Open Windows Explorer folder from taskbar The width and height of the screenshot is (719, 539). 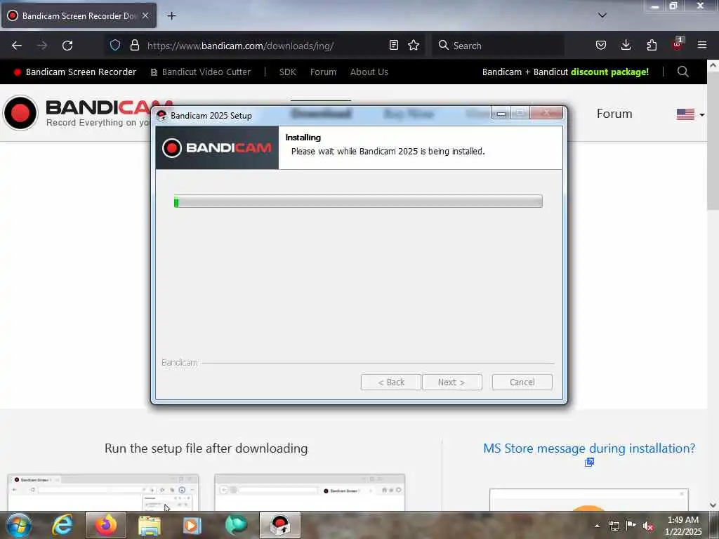tap(150, 526)
